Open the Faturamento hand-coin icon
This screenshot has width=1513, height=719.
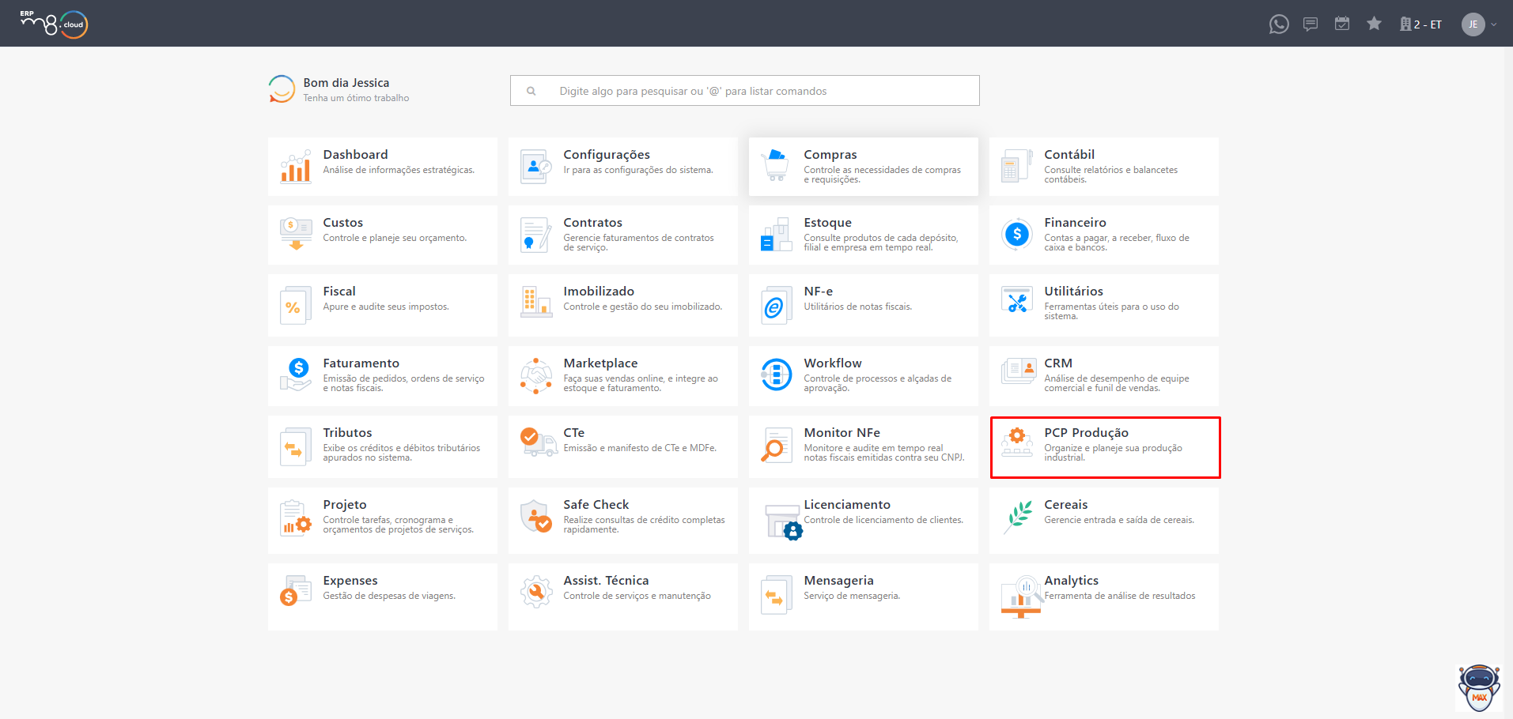pyautogui.click(x=296, y=375)
